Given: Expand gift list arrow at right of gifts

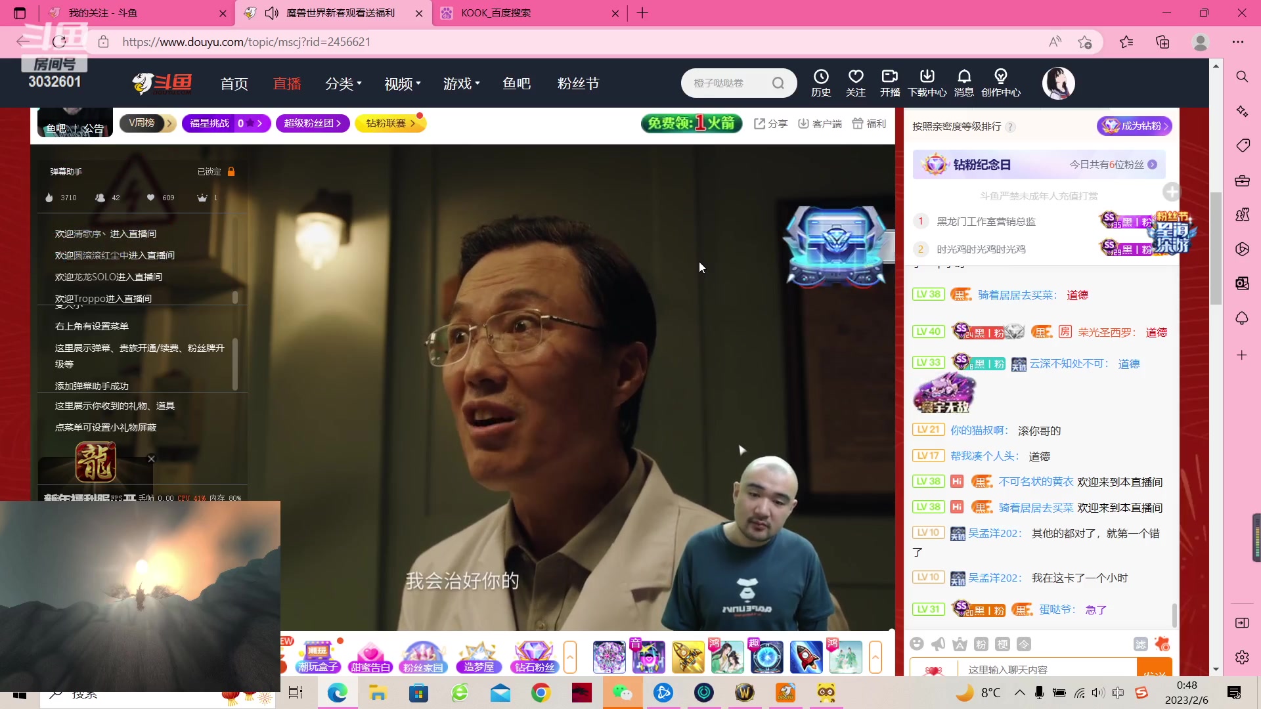Looking at the screenshot, I should (875, 657).
